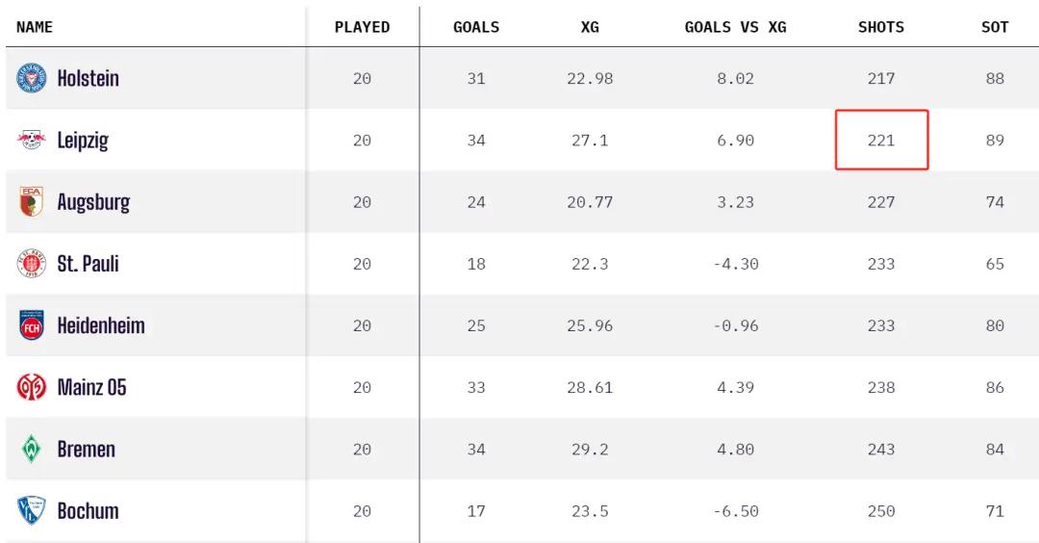Open the Leipzig team name link

click(82, 141)
